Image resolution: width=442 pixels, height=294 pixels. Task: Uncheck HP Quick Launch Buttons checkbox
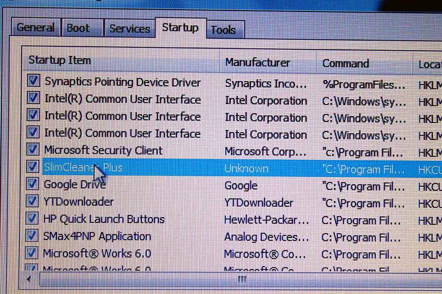point(31,218)
